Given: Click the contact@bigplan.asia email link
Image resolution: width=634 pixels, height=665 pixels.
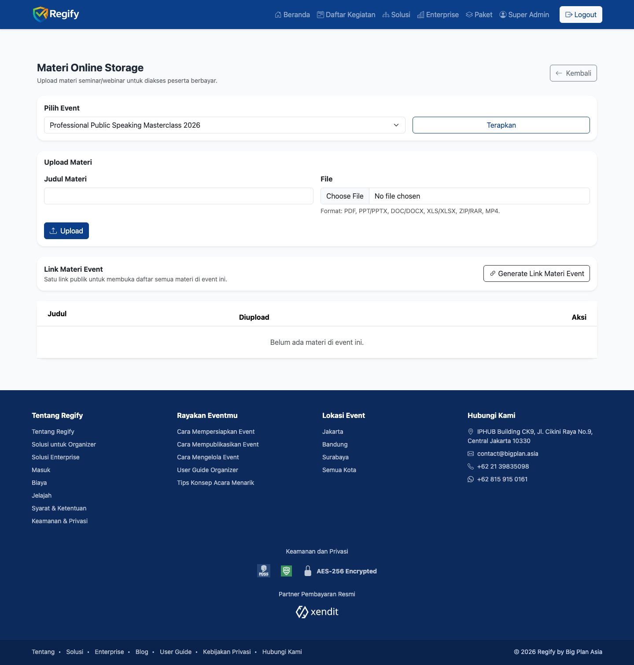Looking at the screenshot, I should click(x=508, y=454).
